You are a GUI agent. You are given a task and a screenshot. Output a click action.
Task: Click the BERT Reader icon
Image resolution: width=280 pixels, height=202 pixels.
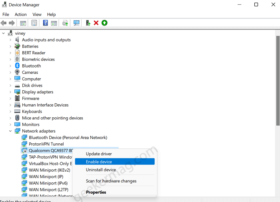point(17,53)
